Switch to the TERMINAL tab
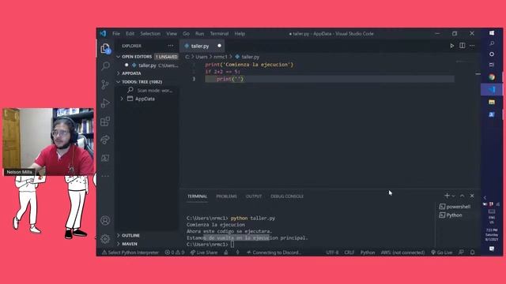The height and width of the screenshot is (284, 506). tap(197, 196)
